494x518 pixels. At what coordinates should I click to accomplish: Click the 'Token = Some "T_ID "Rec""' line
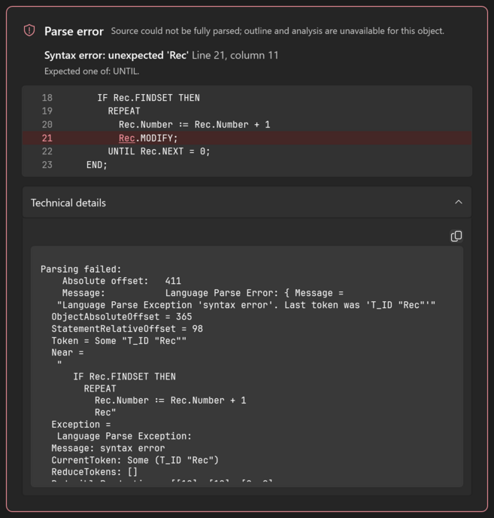click(119, 340)
